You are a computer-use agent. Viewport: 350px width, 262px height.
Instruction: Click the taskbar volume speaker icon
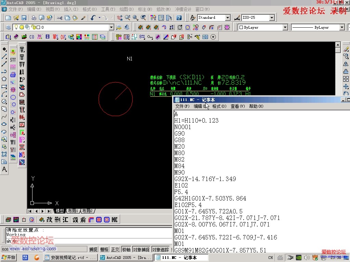(307, 258)
